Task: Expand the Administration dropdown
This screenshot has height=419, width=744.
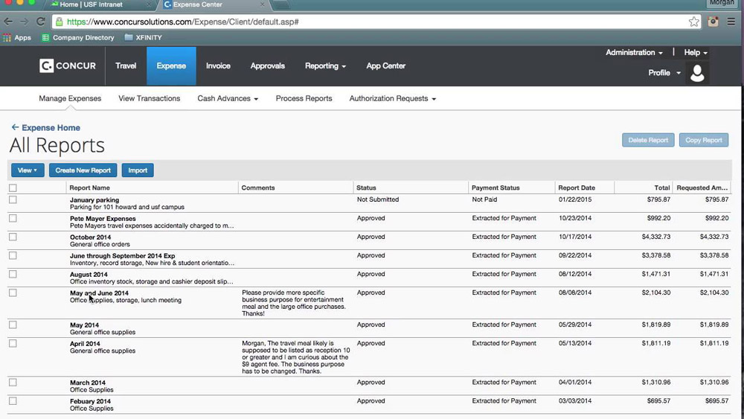Action: pyautogui.click(x=634, y=53)
